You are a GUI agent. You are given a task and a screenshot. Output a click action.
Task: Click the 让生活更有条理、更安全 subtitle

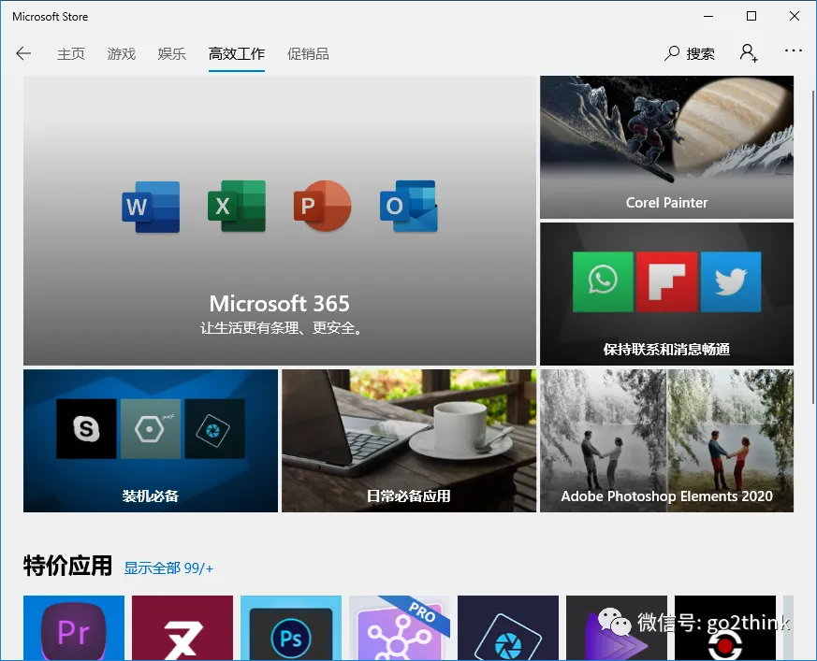(x=282, y=328)
